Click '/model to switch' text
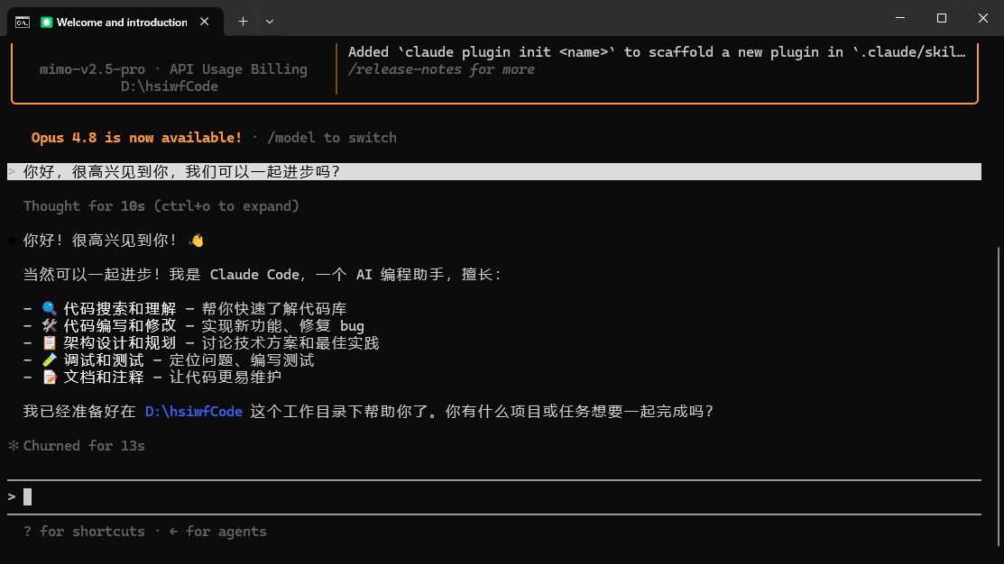The height and width of the screenshot is (564, 1004). click(332, 138)
